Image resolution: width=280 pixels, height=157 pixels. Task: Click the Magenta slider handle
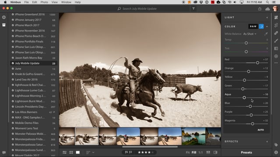click(252, 124)
